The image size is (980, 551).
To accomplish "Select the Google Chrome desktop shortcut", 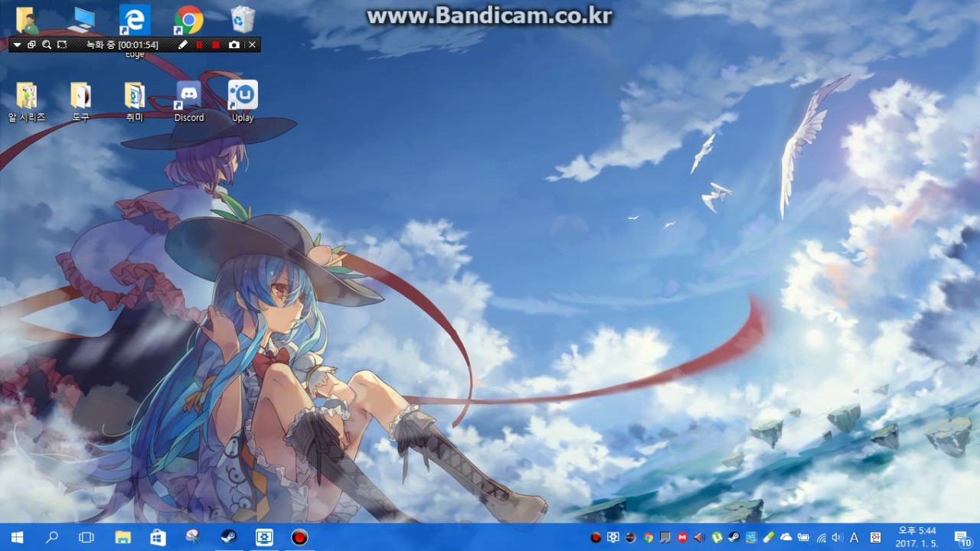I will coord(188,20).
